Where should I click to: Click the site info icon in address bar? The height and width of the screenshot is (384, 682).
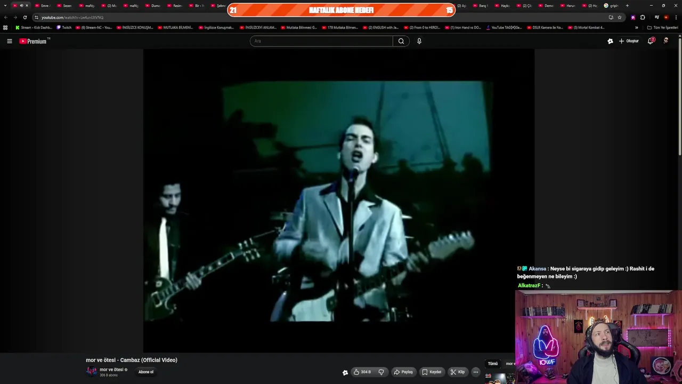point(36,17)
